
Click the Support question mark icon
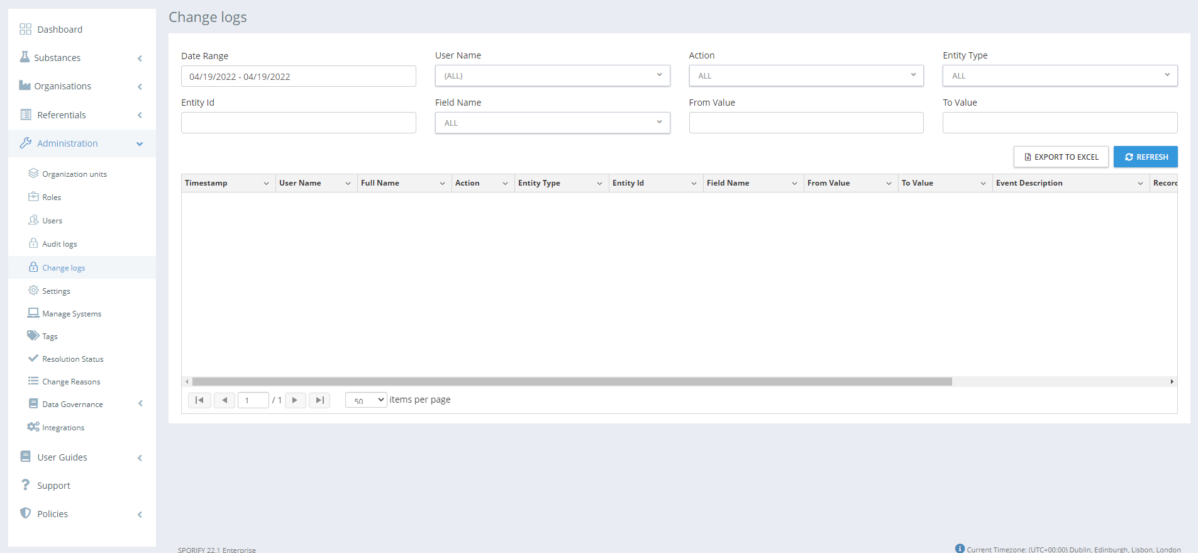coord(25,485)
